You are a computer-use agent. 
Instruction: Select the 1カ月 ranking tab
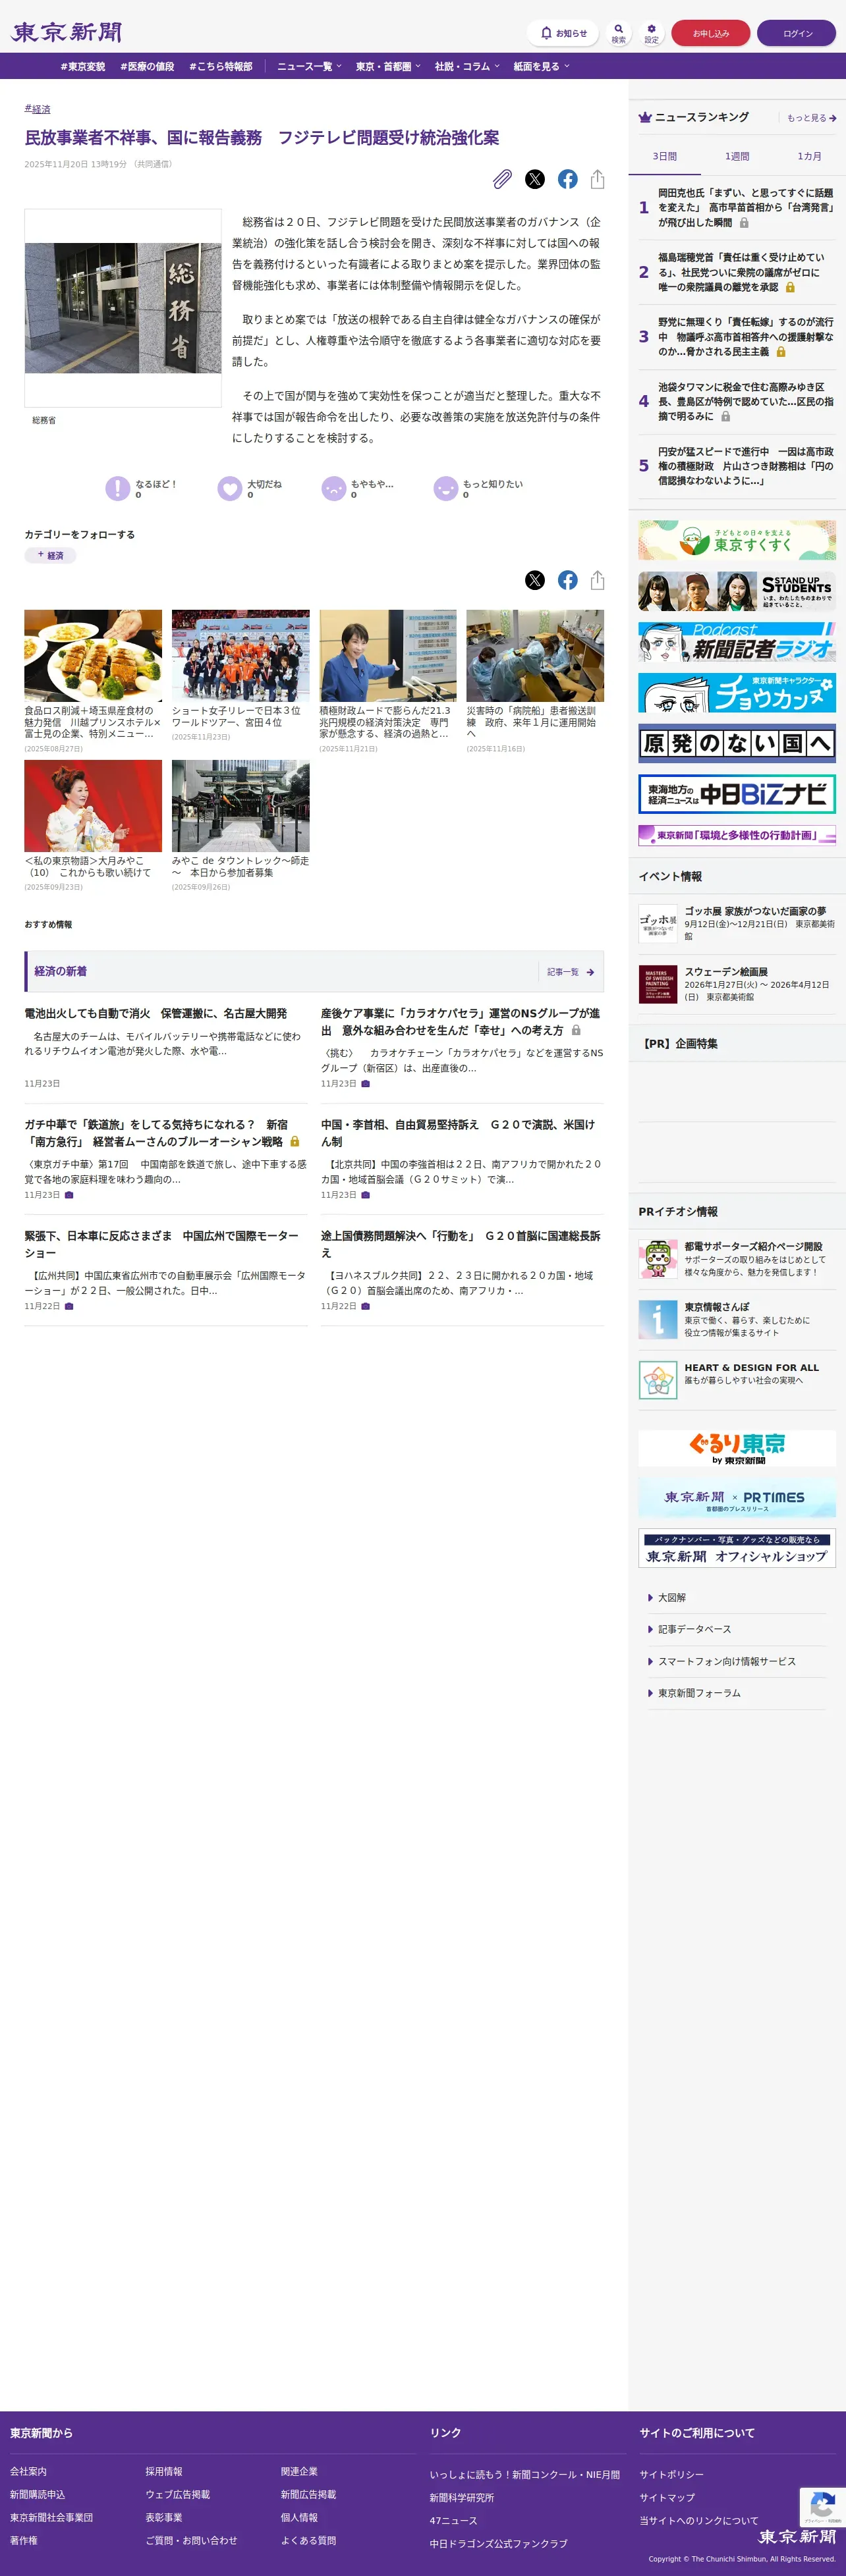(809, 156)
